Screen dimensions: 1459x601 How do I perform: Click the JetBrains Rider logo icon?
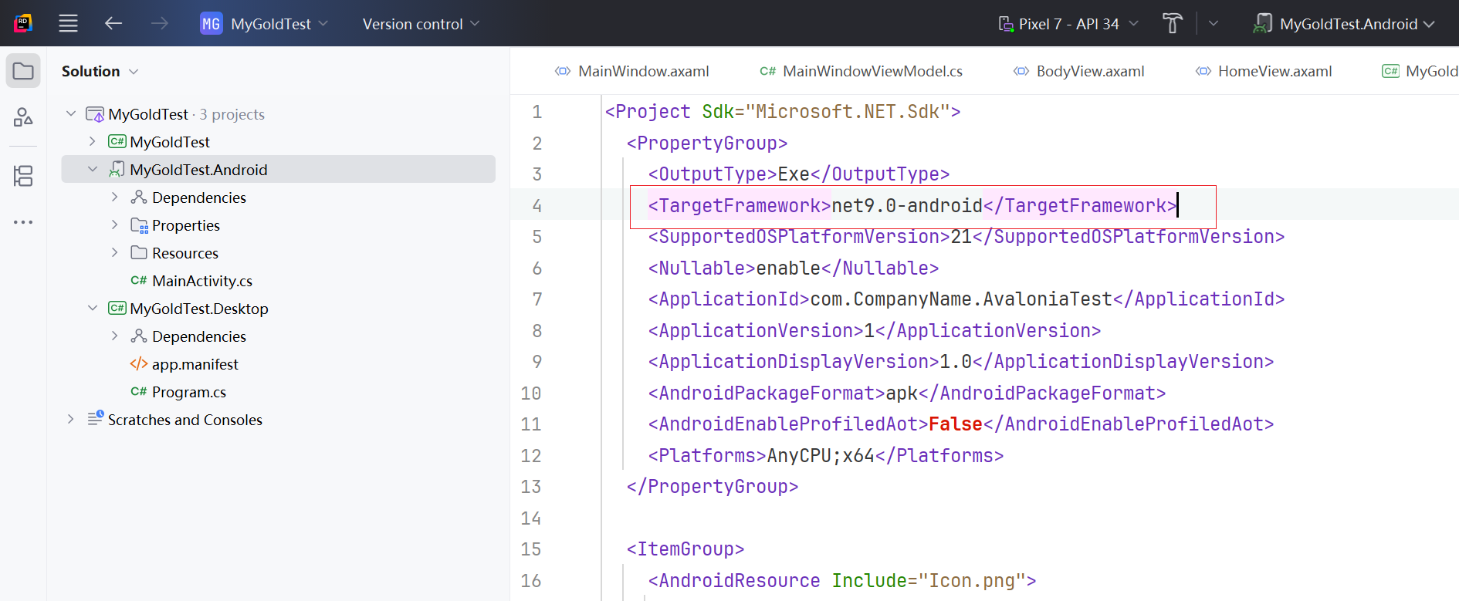23,24
